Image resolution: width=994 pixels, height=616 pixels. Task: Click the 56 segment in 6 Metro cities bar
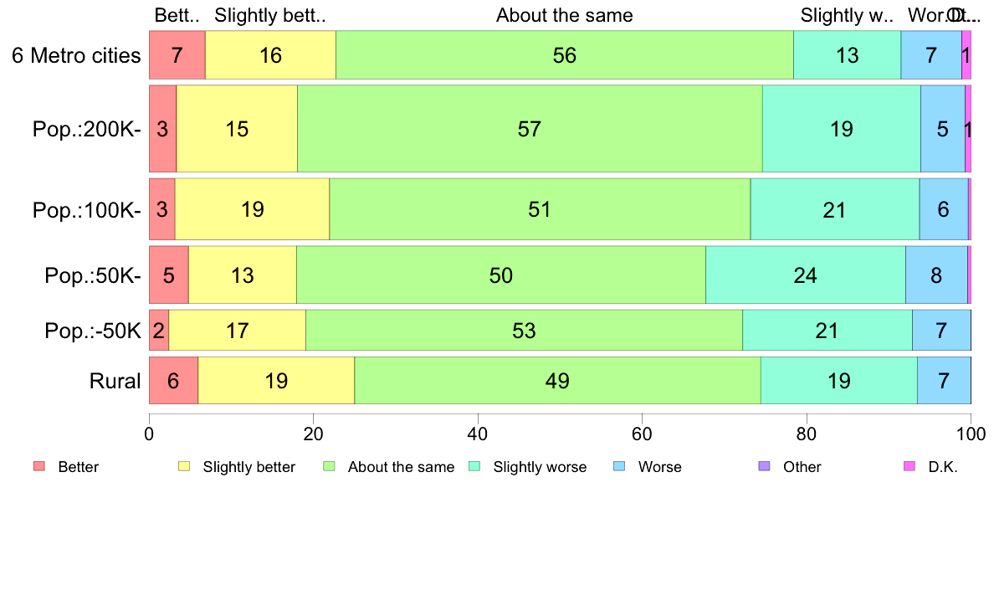(564, 55)
